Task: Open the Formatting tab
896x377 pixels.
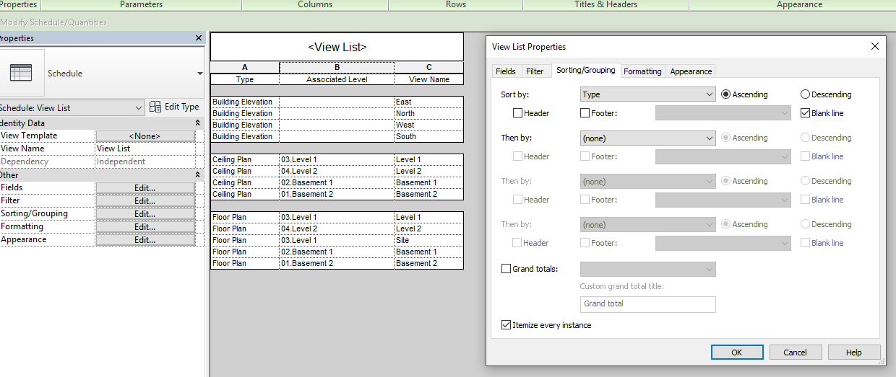Action: point(642,71)
